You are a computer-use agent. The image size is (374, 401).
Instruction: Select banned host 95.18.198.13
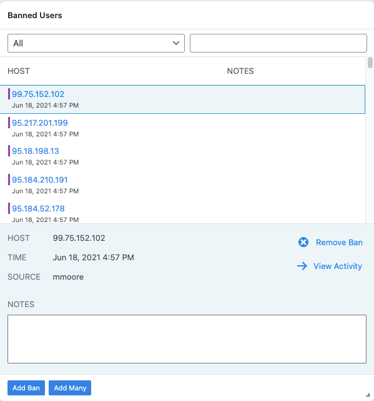click(x=182, y=156)
